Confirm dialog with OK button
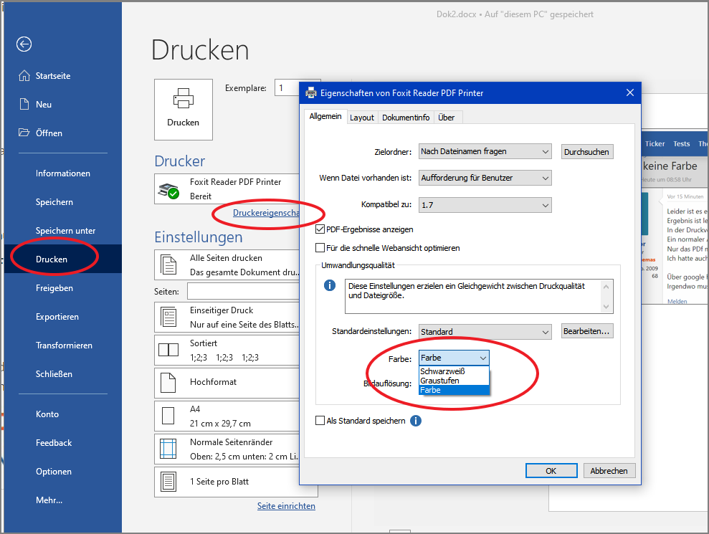709x534 pixels. pos(551,471)
